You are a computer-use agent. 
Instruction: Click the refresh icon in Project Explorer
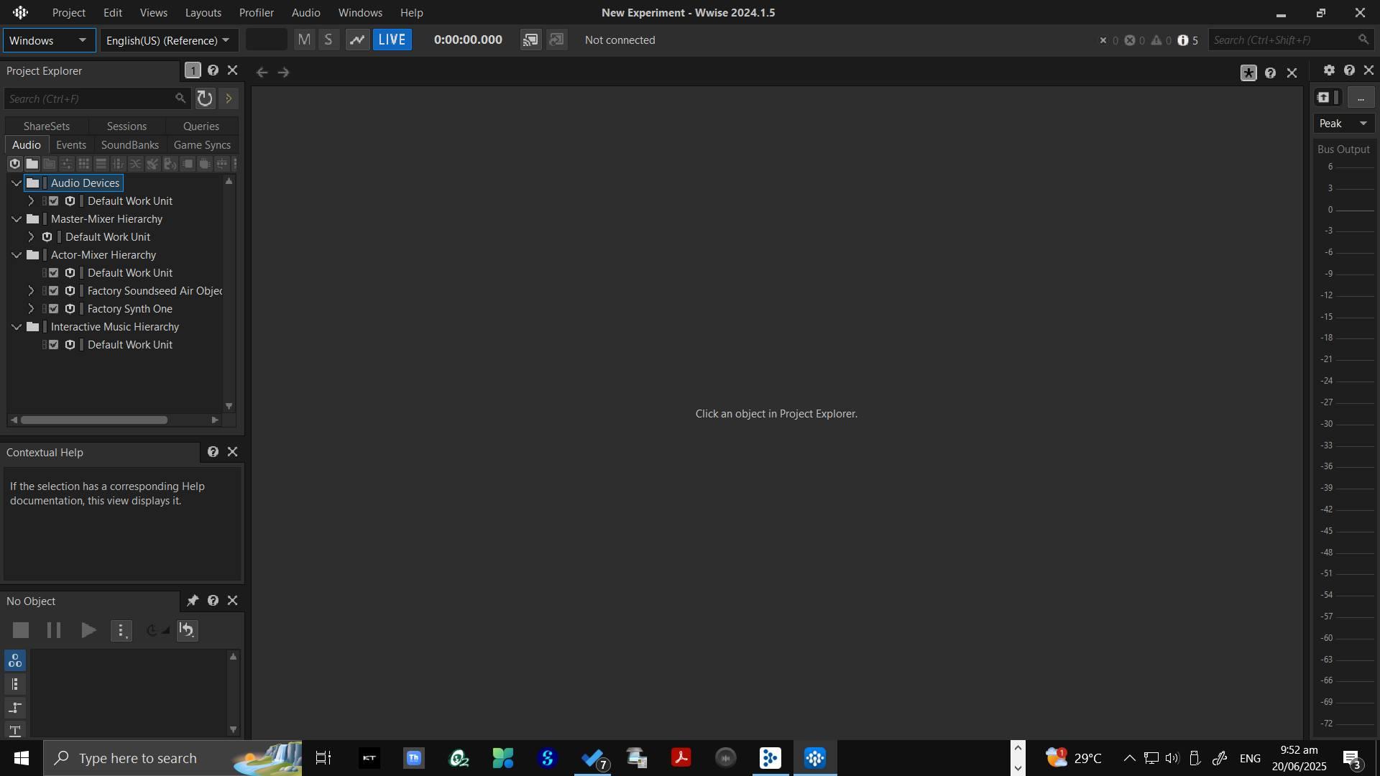point(205,98)
